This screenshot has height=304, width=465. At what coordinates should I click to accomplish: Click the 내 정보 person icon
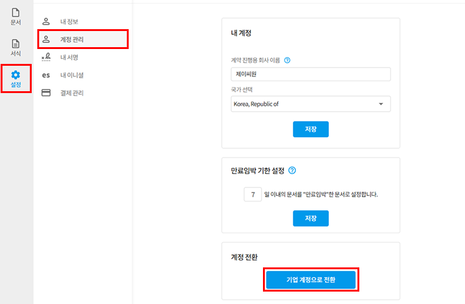pyautogui.click(x=45, y=22)
